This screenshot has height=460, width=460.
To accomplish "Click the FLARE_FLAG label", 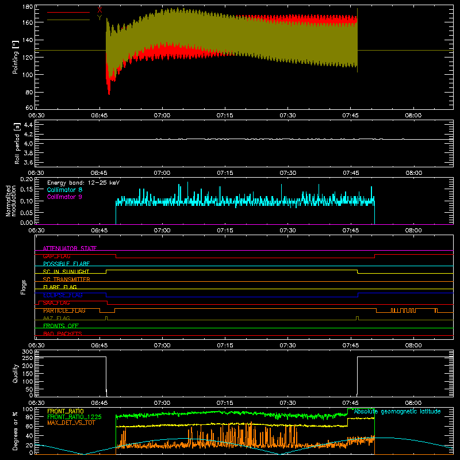I will (60, 287).
